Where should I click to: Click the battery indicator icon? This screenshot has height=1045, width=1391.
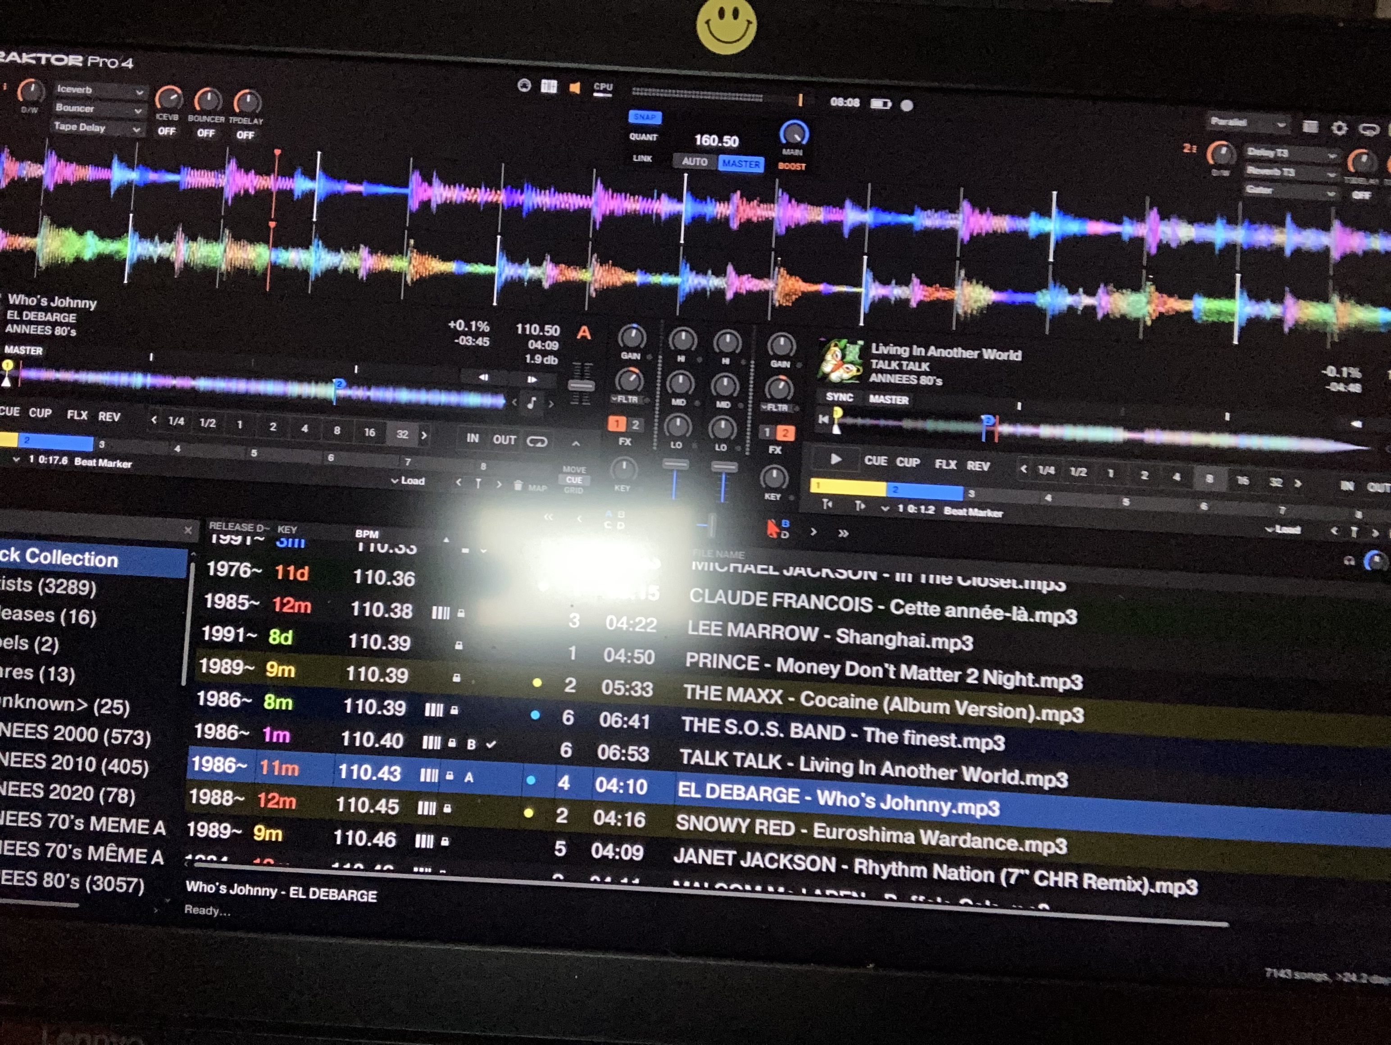(880, 104)
